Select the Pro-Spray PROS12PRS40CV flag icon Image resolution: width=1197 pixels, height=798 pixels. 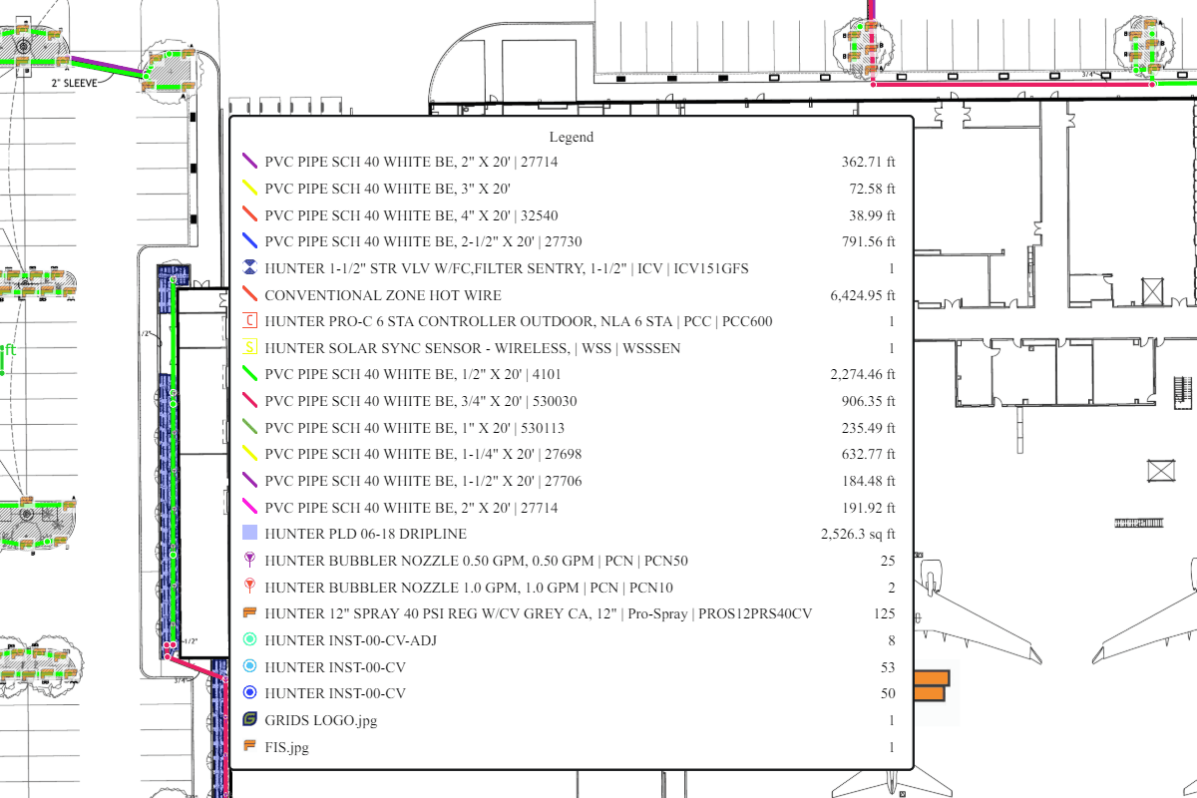click(249, 613)
